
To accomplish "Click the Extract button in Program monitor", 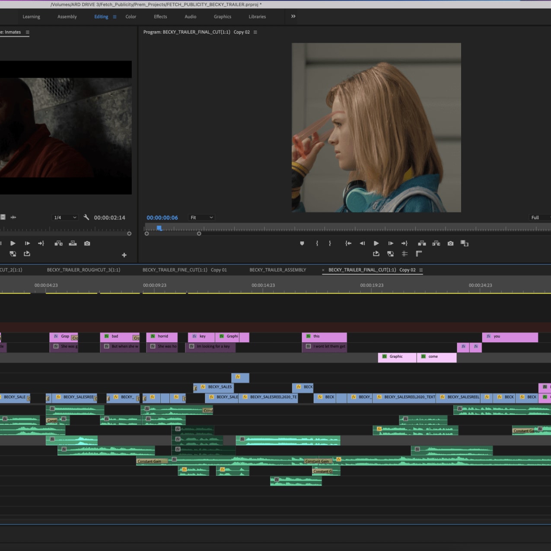I will tap(436, 243).
